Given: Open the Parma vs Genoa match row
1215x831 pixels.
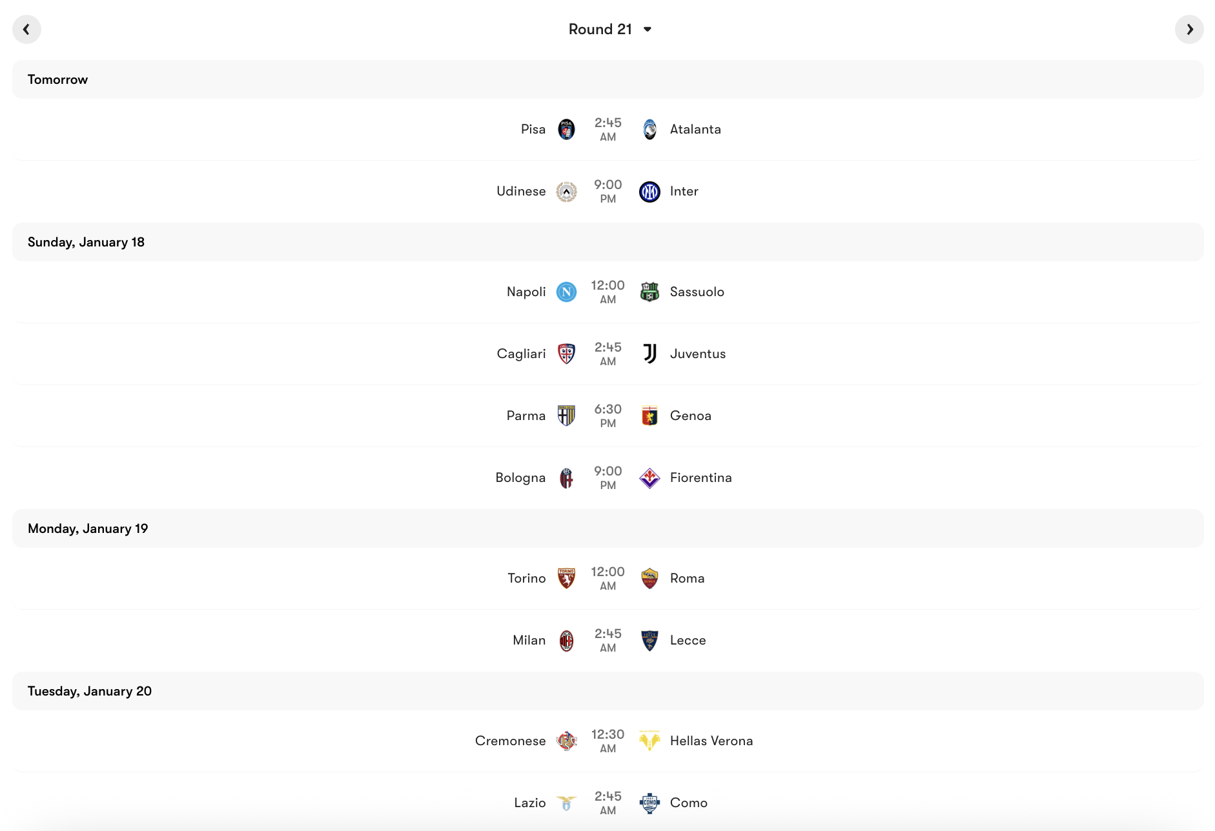Looking at the screenshot, I should (x=607, y=415).
